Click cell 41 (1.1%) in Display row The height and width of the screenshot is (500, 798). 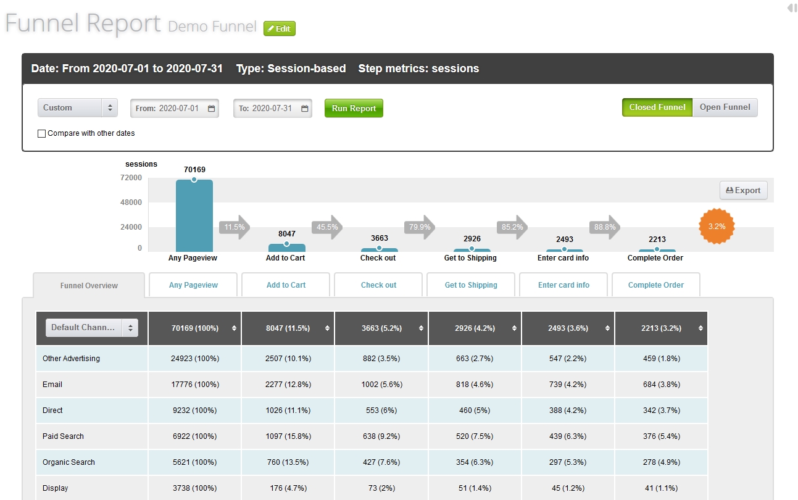pyautogui.click(x=661, y=488)
